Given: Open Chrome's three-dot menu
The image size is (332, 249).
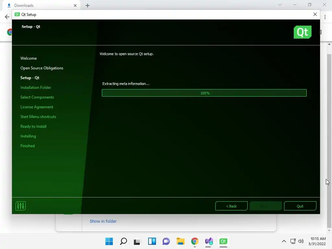Looking at the screenshot, I should (x=325, y=17).
